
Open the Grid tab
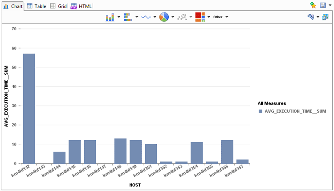pyautogui.click(x=58, y=6)
